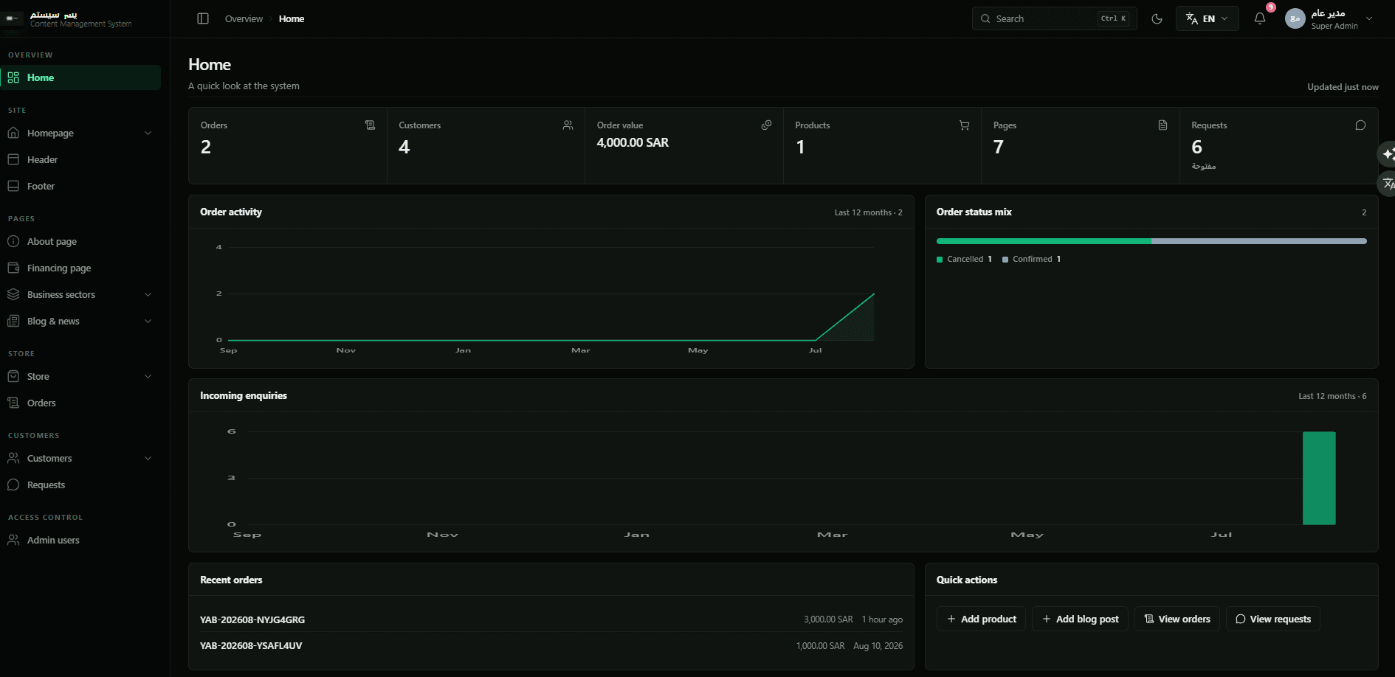Toggle the sidebar panel icon
This screenshot has width=1395, height=677.
[203, 18]
